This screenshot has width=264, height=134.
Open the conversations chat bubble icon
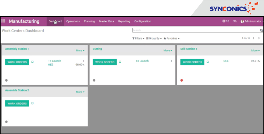235,21
